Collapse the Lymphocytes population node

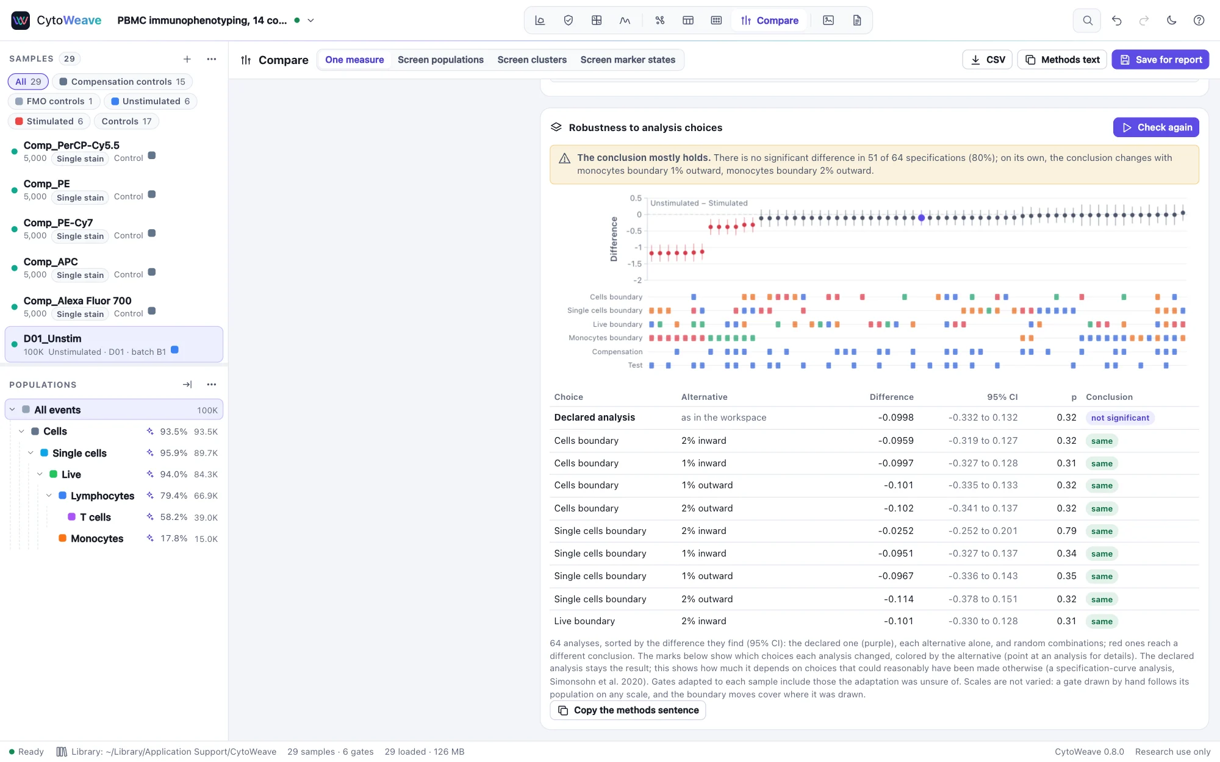49,496
